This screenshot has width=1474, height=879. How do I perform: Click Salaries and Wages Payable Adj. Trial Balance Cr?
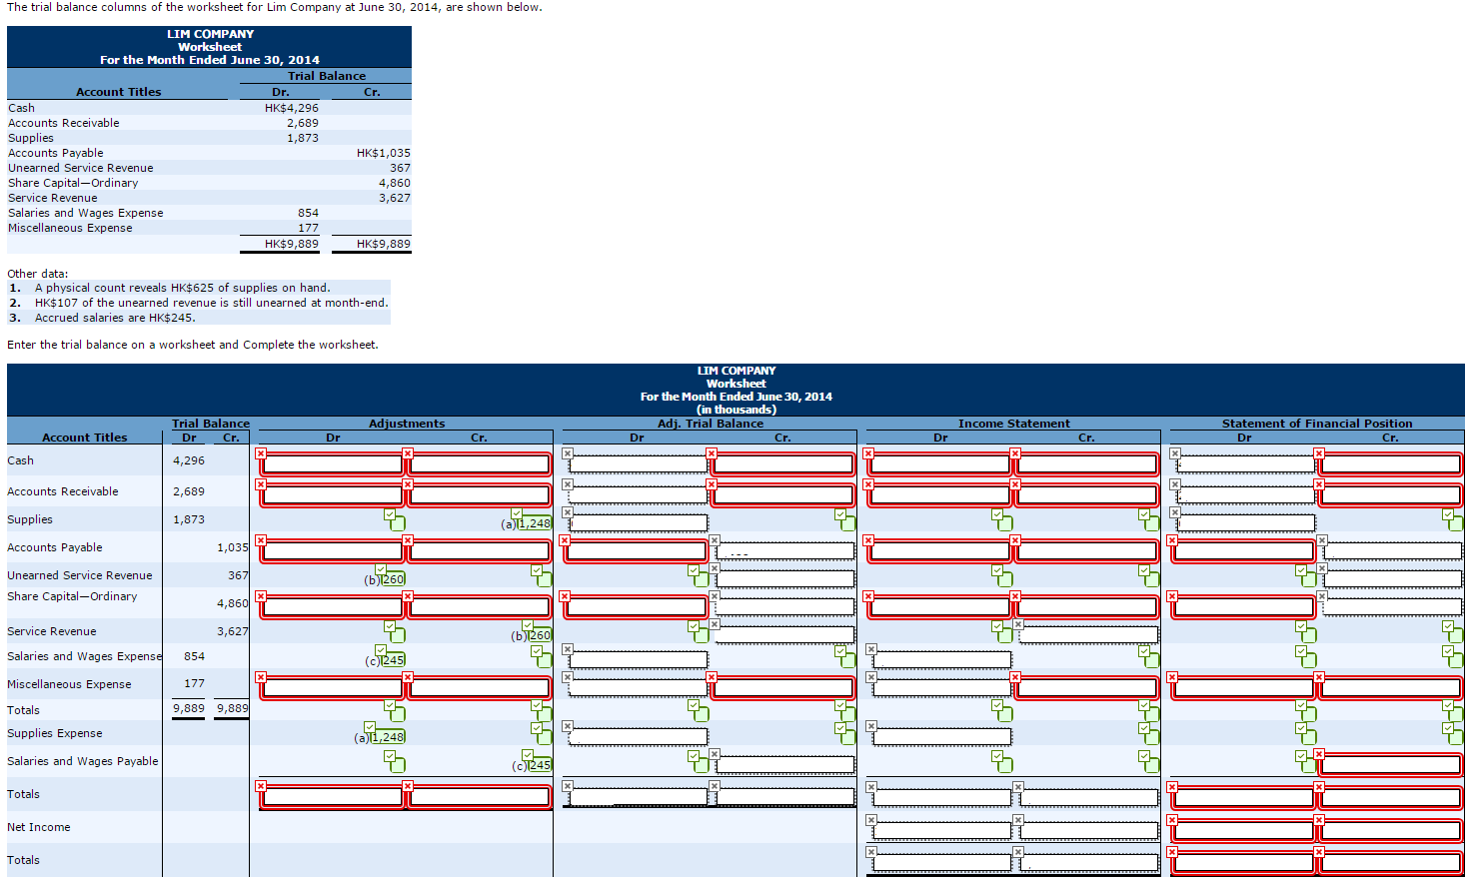pyautogui.click(x=785, y=765)
